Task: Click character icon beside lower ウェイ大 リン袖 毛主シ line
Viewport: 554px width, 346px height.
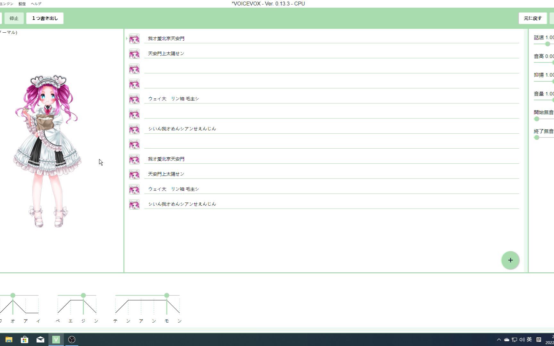Action: pos(134,189)
